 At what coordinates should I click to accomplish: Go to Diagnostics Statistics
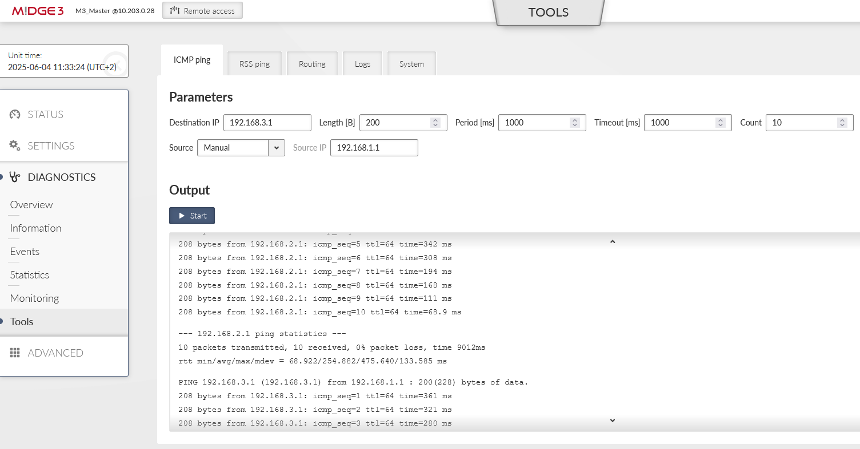coord(30,275)
